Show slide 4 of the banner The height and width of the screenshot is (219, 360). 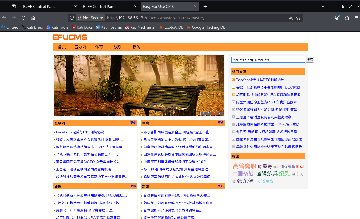220,113
